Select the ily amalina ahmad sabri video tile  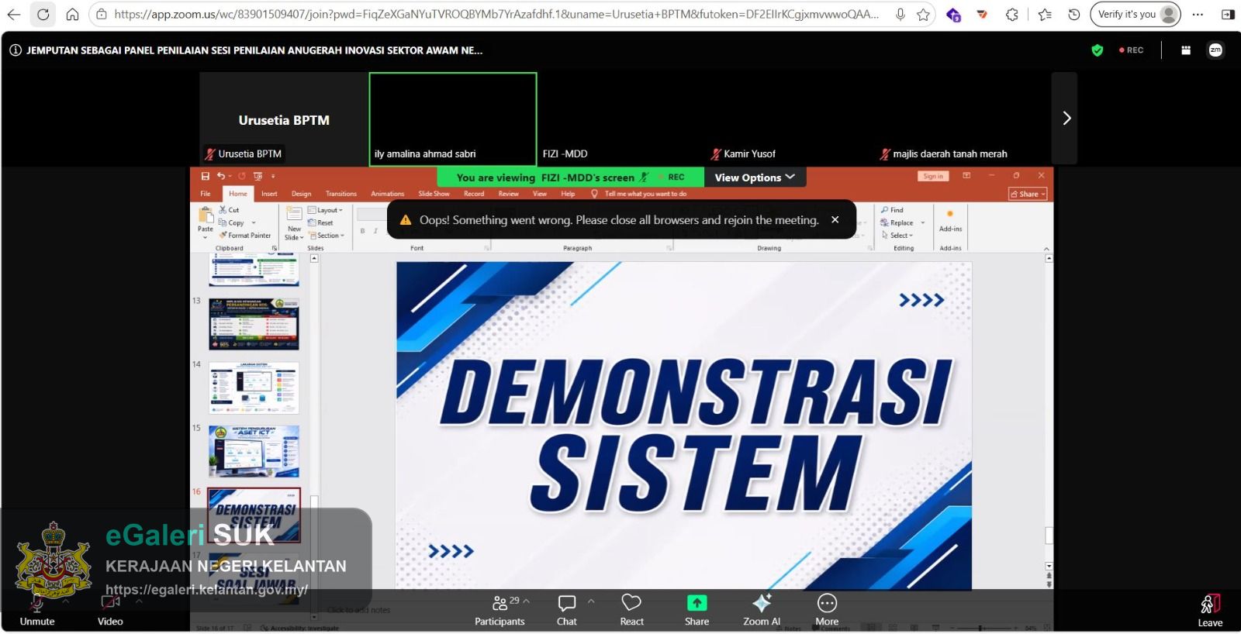[x=453, y=119]
